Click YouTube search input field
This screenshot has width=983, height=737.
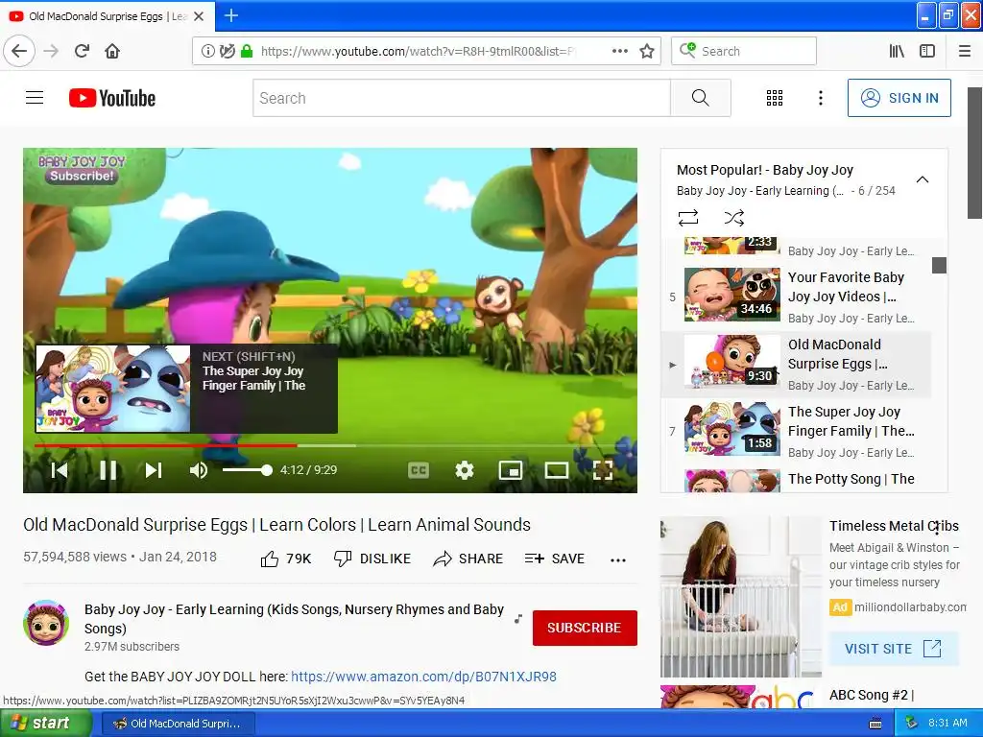pyautogui.click(x=462, y=98)
